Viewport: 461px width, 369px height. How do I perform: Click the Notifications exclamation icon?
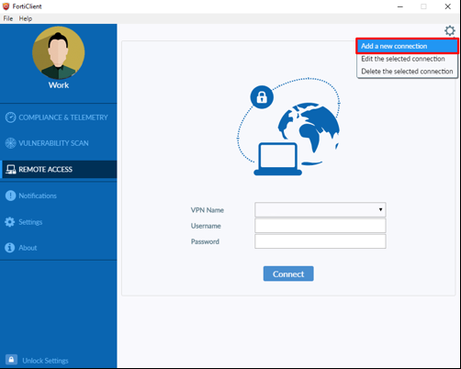[x=10, y=196]
